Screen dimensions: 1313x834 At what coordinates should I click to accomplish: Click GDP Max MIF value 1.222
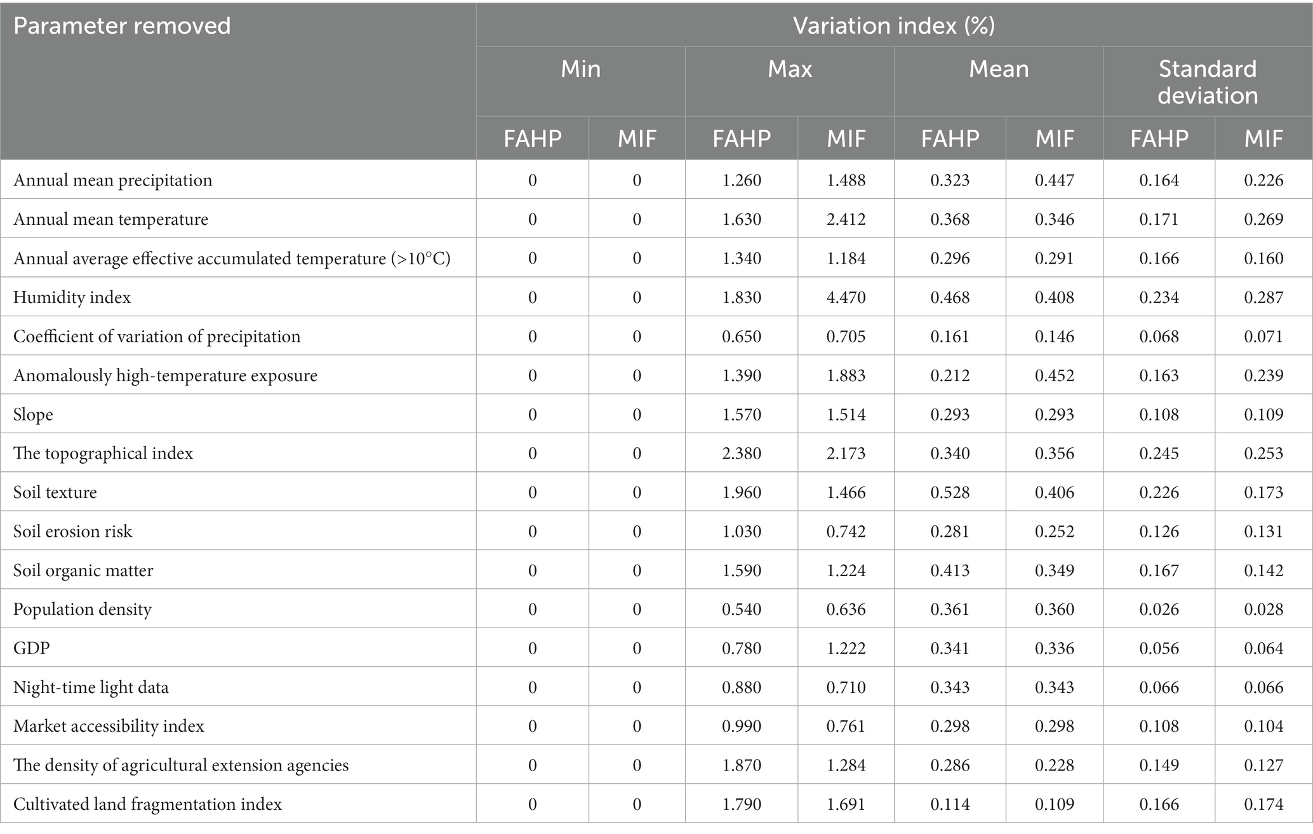(846, 649)
